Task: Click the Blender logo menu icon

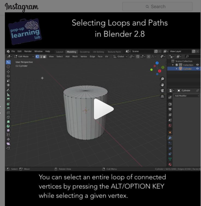Action: (x=8, y=51)
